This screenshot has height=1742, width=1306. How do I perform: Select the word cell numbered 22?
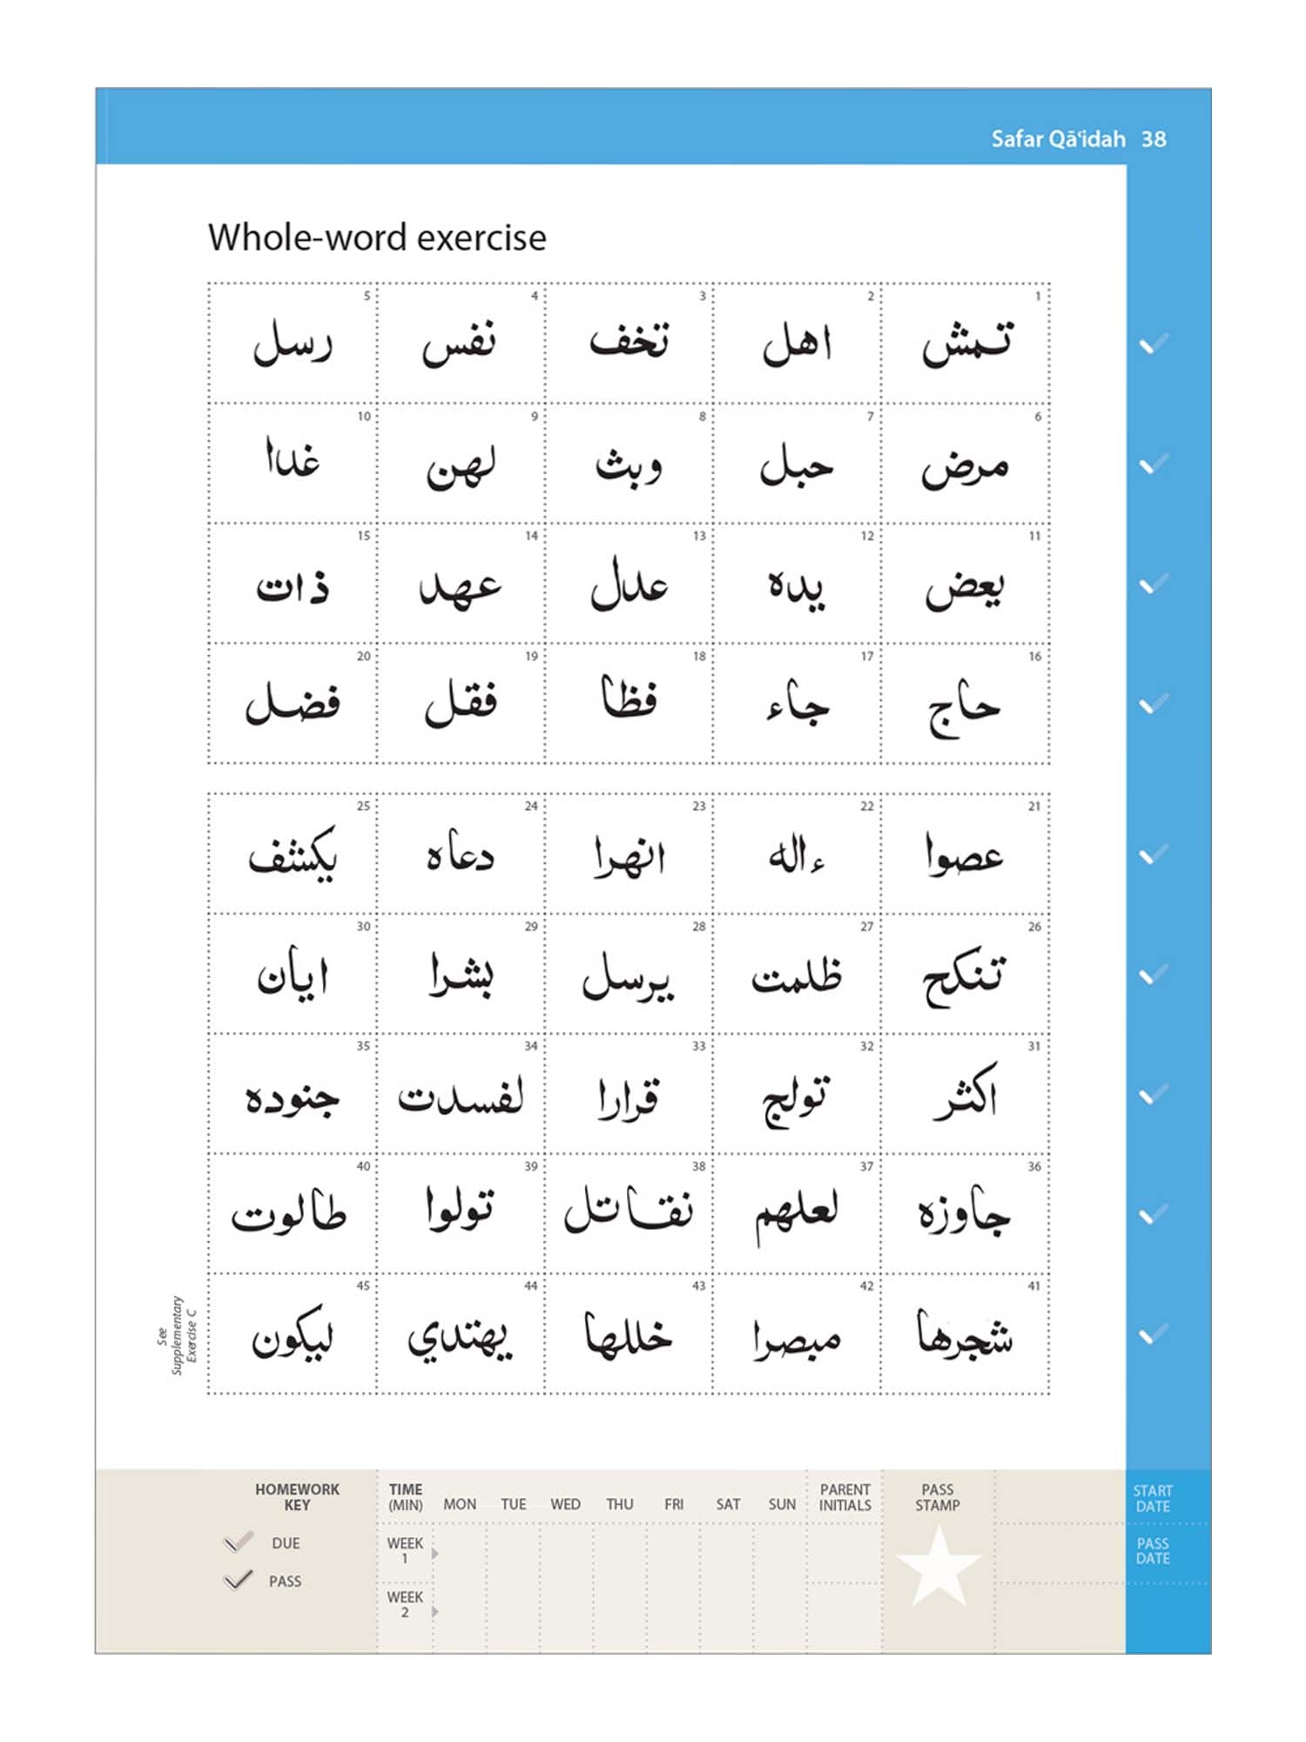797,854
